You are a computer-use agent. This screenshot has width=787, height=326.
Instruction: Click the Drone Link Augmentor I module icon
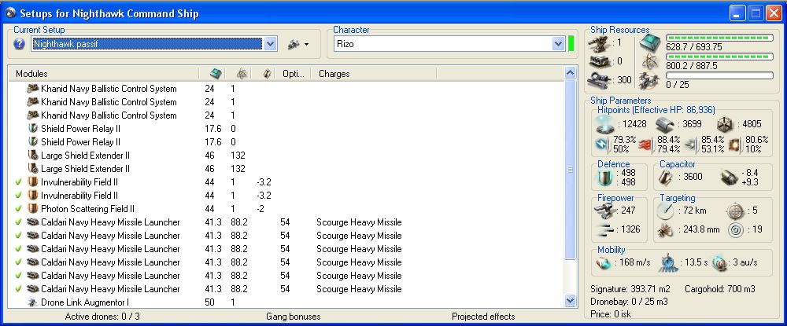pyautogui.click(x=33, y=302)
